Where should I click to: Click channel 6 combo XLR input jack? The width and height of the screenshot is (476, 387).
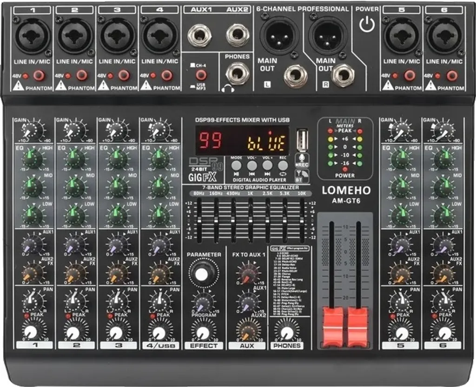pyautogui.click(x=445, y=36)
